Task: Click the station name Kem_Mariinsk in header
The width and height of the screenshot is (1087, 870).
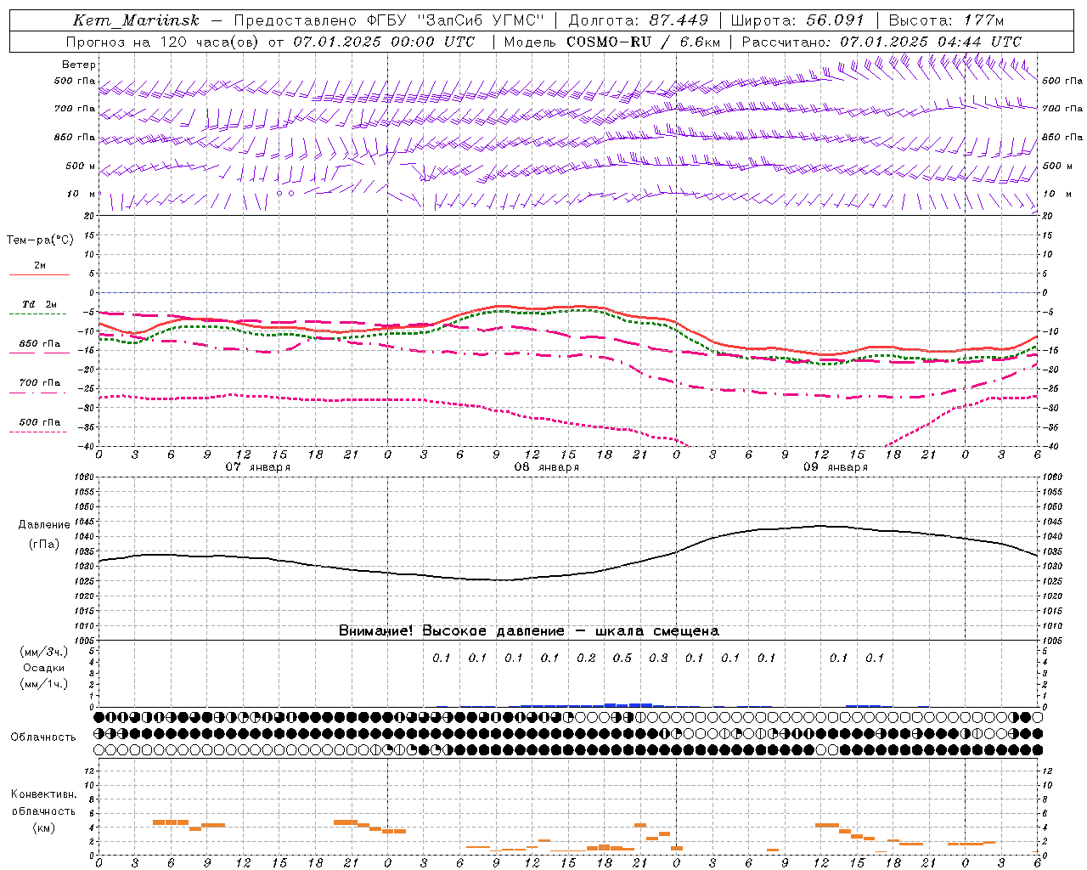Action: tap(136, 20)
